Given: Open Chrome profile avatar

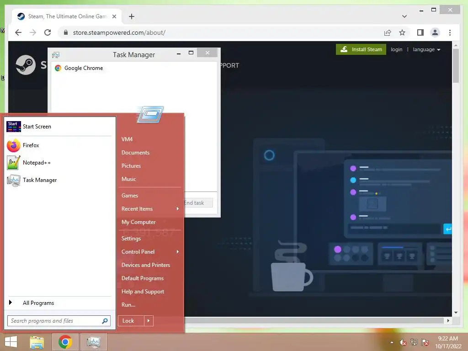Looking at the screenshot, I should 435,32.
